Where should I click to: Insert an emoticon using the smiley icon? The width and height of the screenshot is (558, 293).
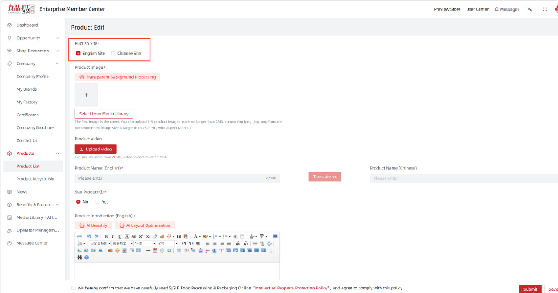click(117, 251)
